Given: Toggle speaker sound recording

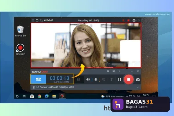Looking at the screenshot, I should [x=88, y=79].
